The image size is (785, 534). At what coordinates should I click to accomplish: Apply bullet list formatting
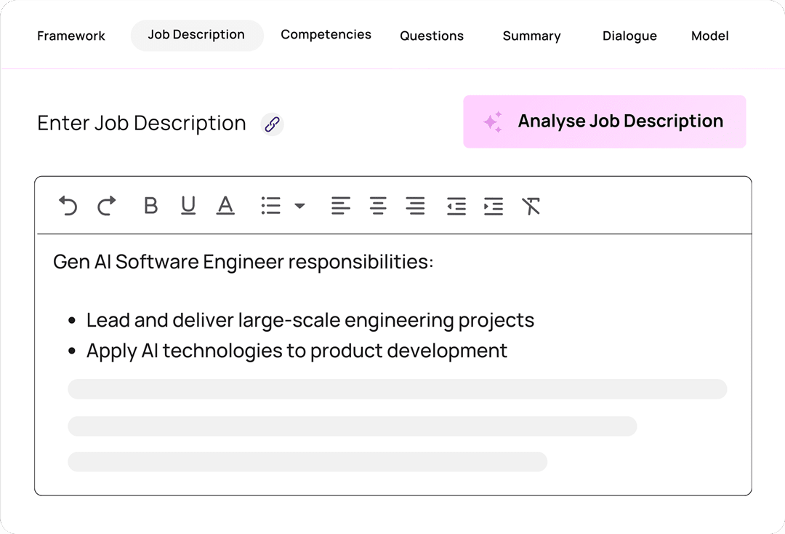(x=271, y=206)
